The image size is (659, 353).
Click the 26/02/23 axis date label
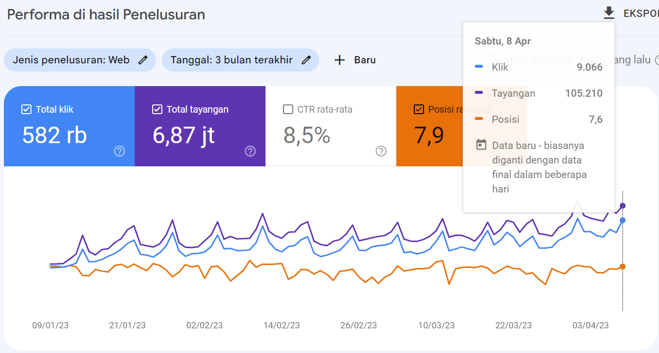tap(359, 325)
